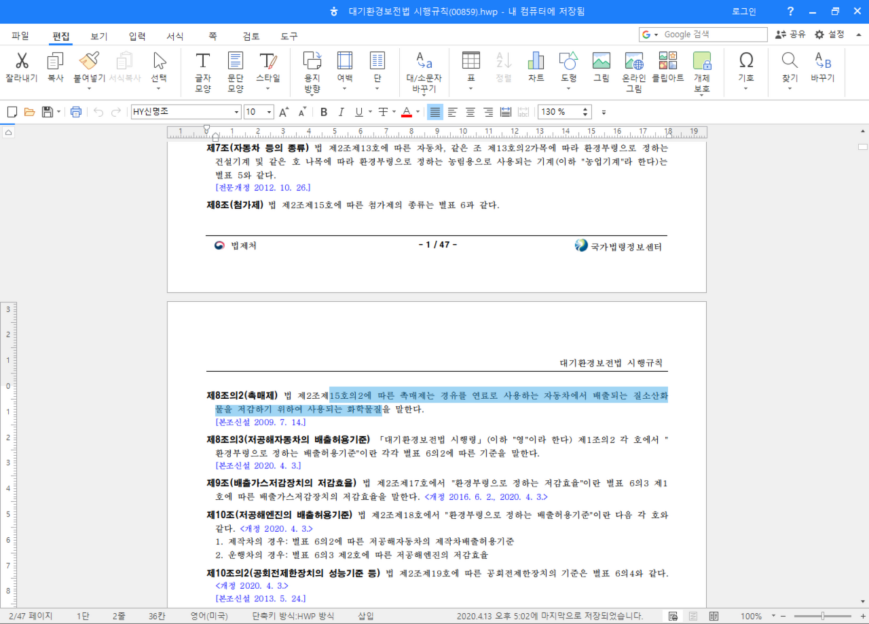
Task: Switch to the 입력 (Insert) tab
Action: click(x=137, y=35)
